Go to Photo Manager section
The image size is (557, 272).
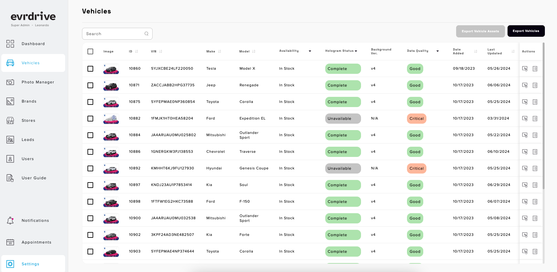(x=33, y=82)
